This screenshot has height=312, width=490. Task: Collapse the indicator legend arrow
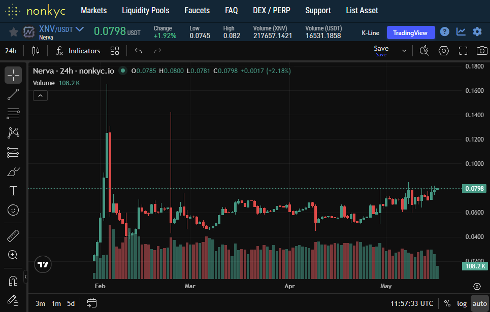(x=40, y=96)
